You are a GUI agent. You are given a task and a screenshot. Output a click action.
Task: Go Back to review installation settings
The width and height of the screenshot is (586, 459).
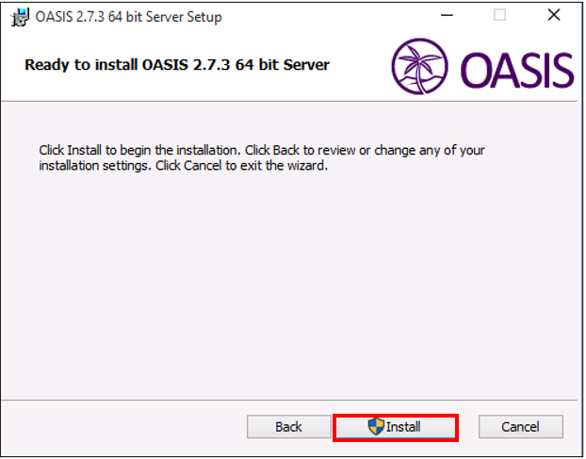click(288, 427)
